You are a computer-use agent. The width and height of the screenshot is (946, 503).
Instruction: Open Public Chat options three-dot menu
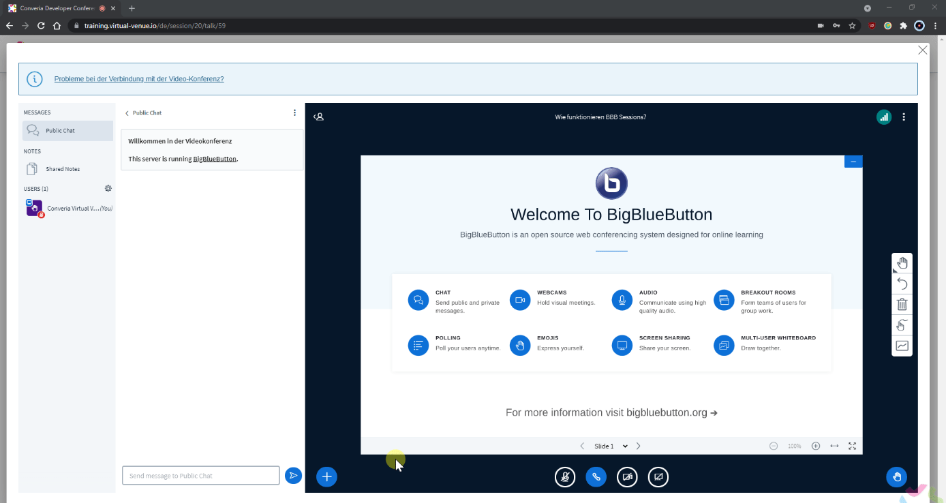pos(294,113)
